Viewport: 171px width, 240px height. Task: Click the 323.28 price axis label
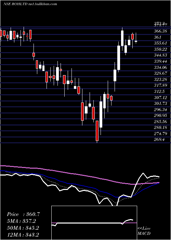click(161, 80)
